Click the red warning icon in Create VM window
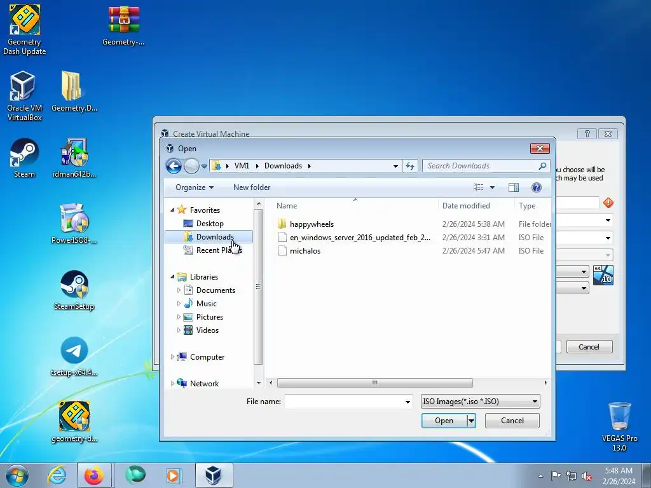This screenshot has height=488, width=651. tap(608, 203)
